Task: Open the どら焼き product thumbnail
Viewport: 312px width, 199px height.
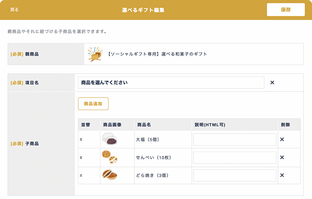Action: point(110,175)
